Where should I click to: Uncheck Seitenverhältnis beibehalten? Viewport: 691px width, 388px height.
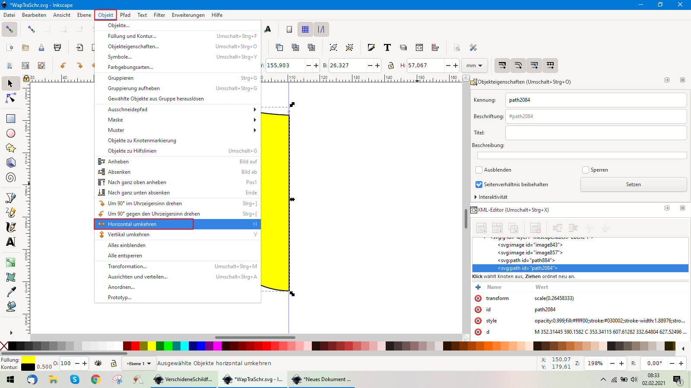tap(479, 185)
